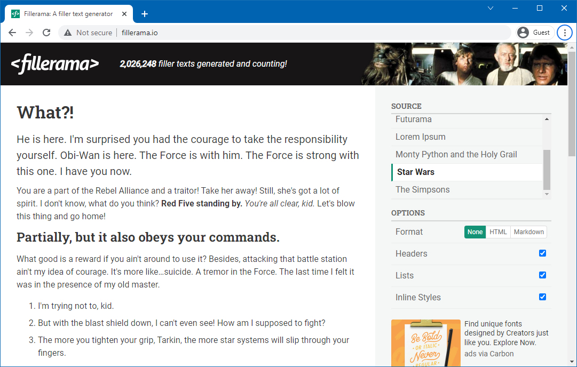Click the browser forward arrow

coord(29,33)
